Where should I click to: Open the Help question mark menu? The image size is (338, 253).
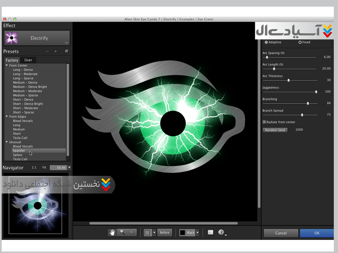[x=221, y=232]
